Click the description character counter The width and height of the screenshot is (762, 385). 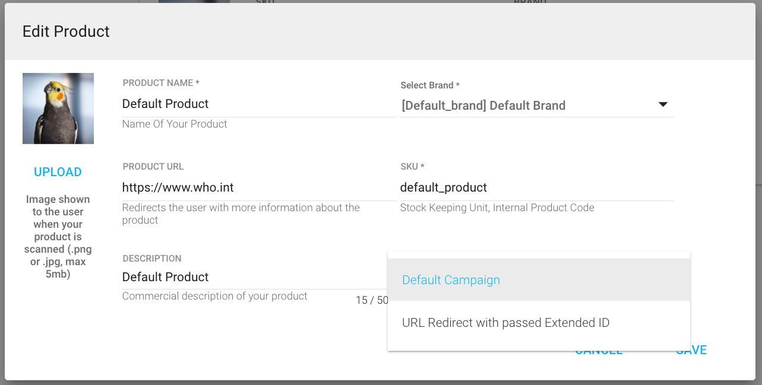pyautogui.click(x=372, y=300)
